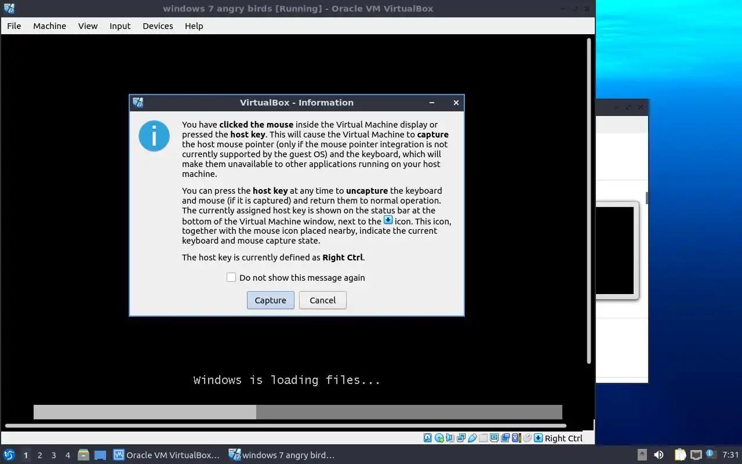Image resolution: width=742 pixels, height=464 pixels.
Task: Click the network connection tray icon
Action: tap(696, 455)
